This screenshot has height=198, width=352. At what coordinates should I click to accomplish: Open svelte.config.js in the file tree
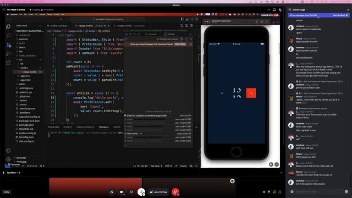tap(28, 133)
